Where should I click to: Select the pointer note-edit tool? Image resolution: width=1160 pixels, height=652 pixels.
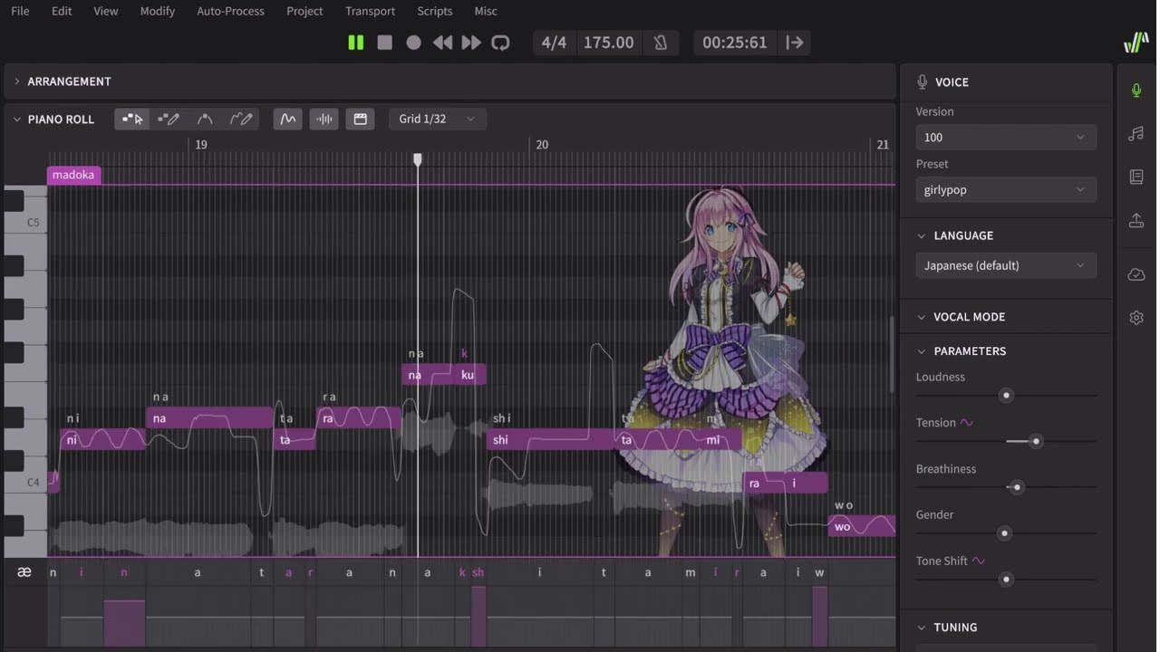click(x=133, y=119)
